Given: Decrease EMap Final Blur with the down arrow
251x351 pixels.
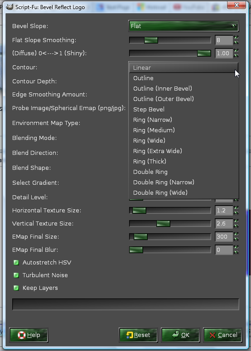Looking at the screenshot, I should (x=236, y=252).
